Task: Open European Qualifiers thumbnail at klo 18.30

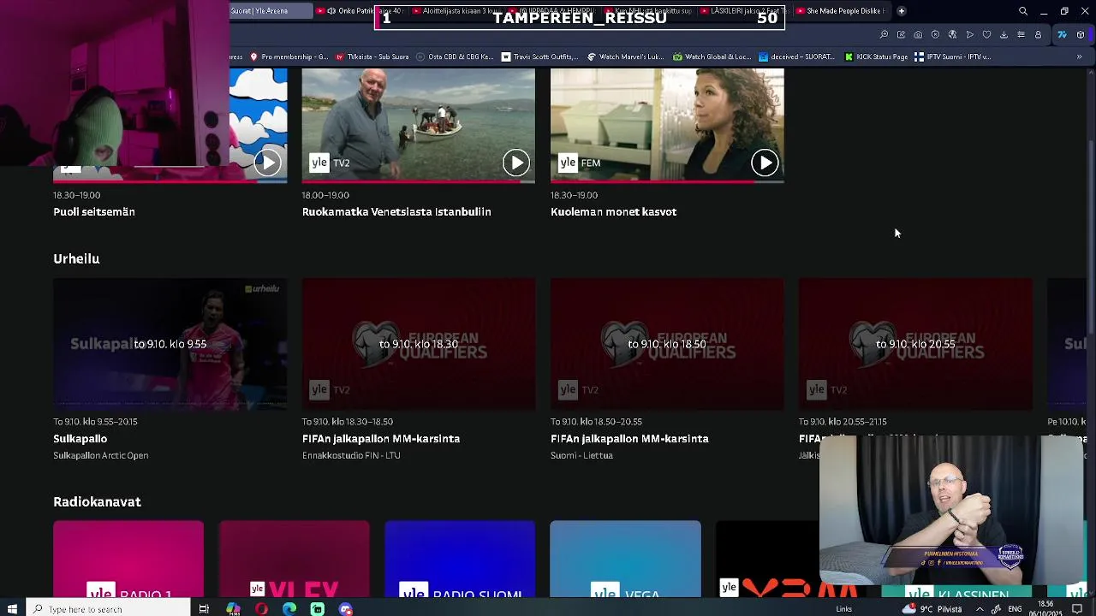Action: coord(419,344)
